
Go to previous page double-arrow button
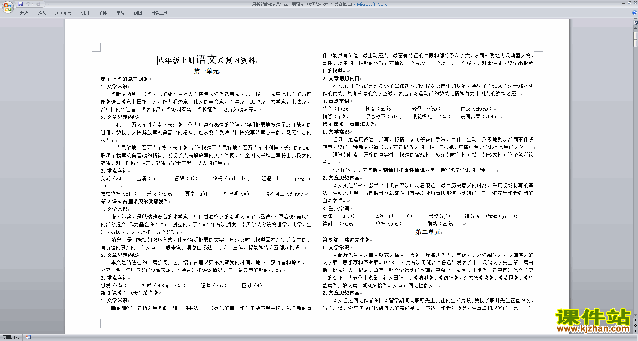tap(636, 321)
